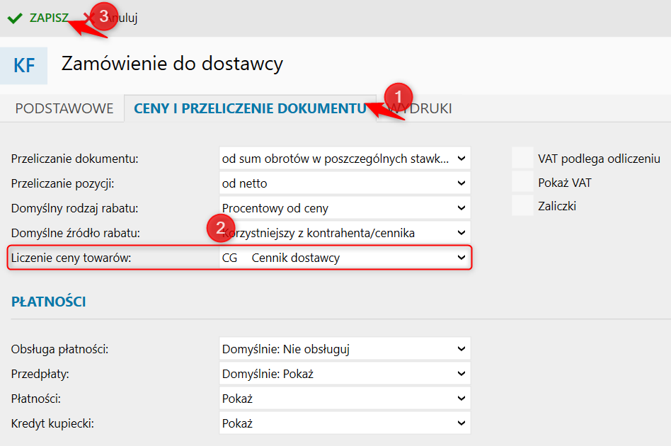Viewport: 671px width, 446px height.
Task: Expand Domyślne źródło rabatu dropdown
Action: coord(345,233)
